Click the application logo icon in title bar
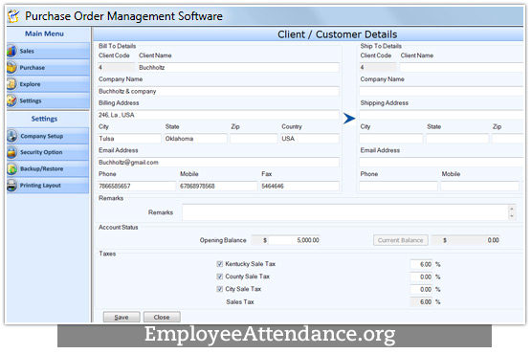Viewport: 531px width, 354px height. (14, 16)
